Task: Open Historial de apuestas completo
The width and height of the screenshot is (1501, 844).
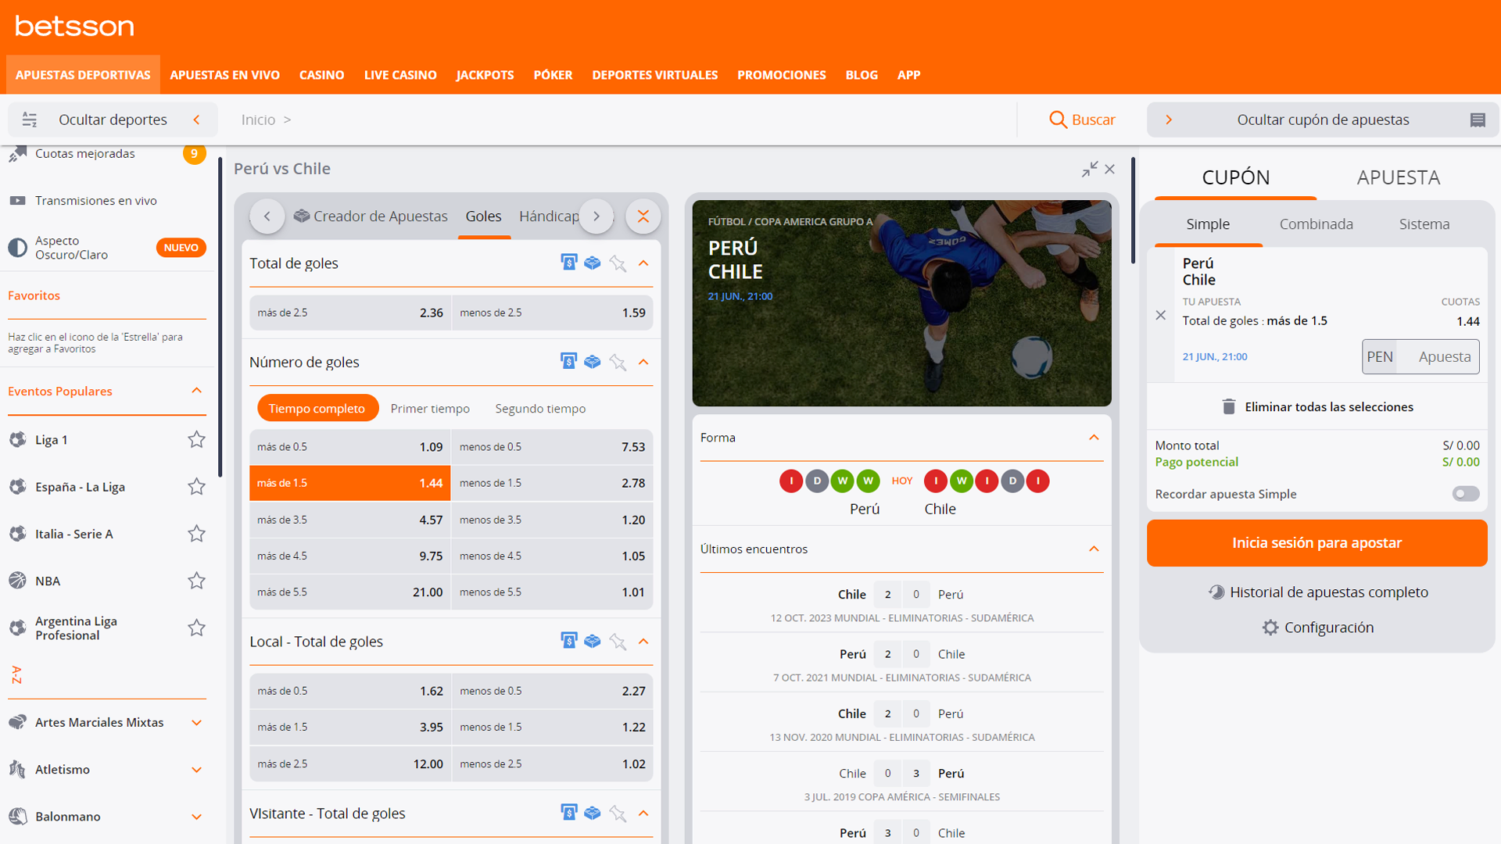Action: click(x=1318, y=592)
